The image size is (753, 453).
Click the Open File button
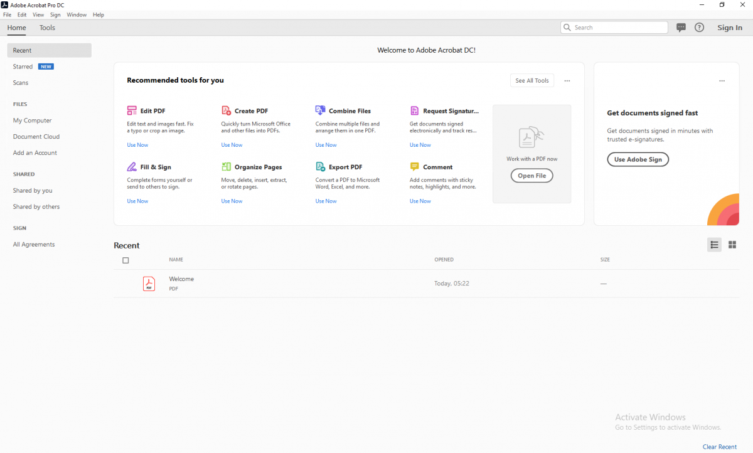(531, 176)
